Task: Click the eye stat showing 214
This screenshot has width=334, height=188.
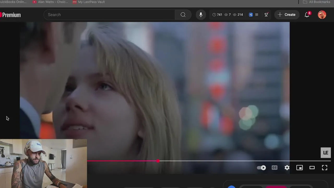Action: 238,15
